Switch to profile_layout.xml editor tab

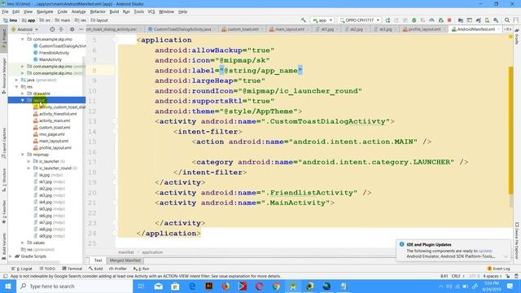coord(424,29)
